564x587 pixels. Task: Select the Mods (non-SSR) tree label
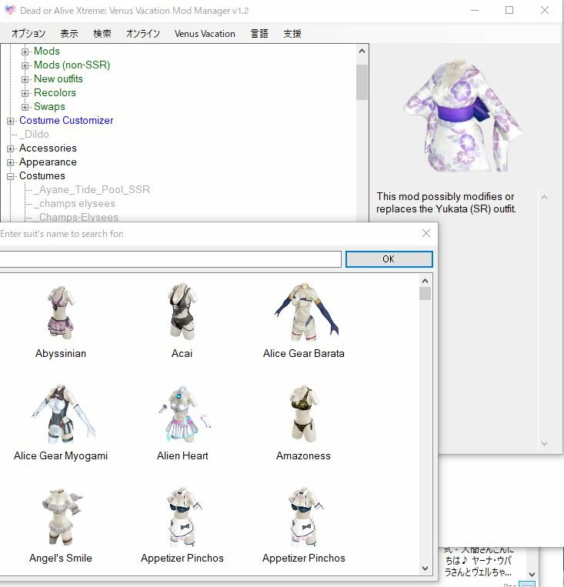[x=72, y=65]
